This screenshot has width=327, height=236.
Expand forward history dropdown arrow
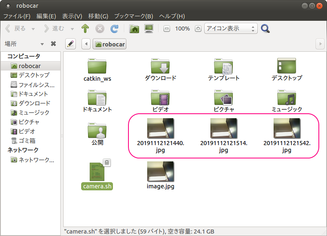click(72, 29)
